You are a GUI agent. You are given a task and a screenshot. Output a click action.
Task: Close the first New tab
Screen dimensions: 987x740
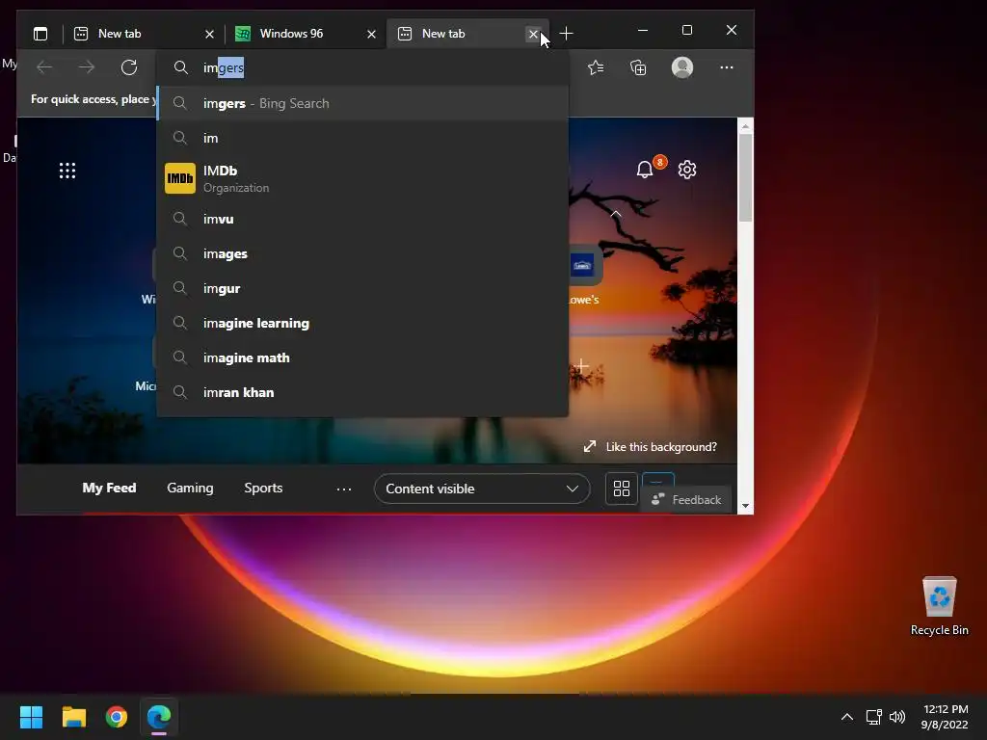pos(209,34)
